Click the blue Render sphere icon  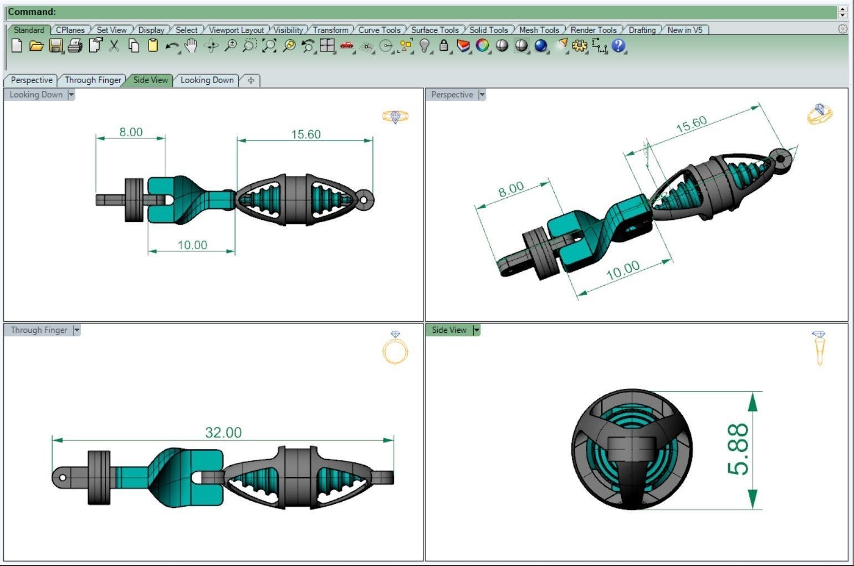point(541,46)
